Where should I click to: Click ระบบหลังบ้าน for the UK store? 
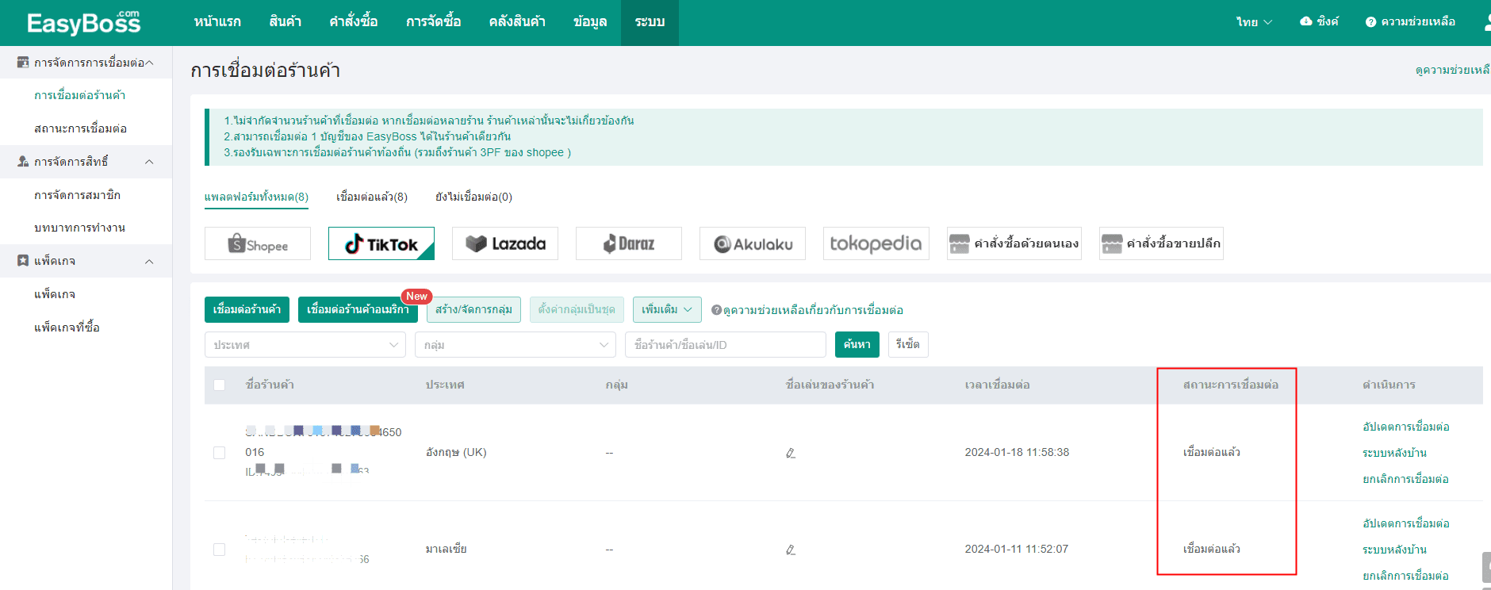point(1394,453)
